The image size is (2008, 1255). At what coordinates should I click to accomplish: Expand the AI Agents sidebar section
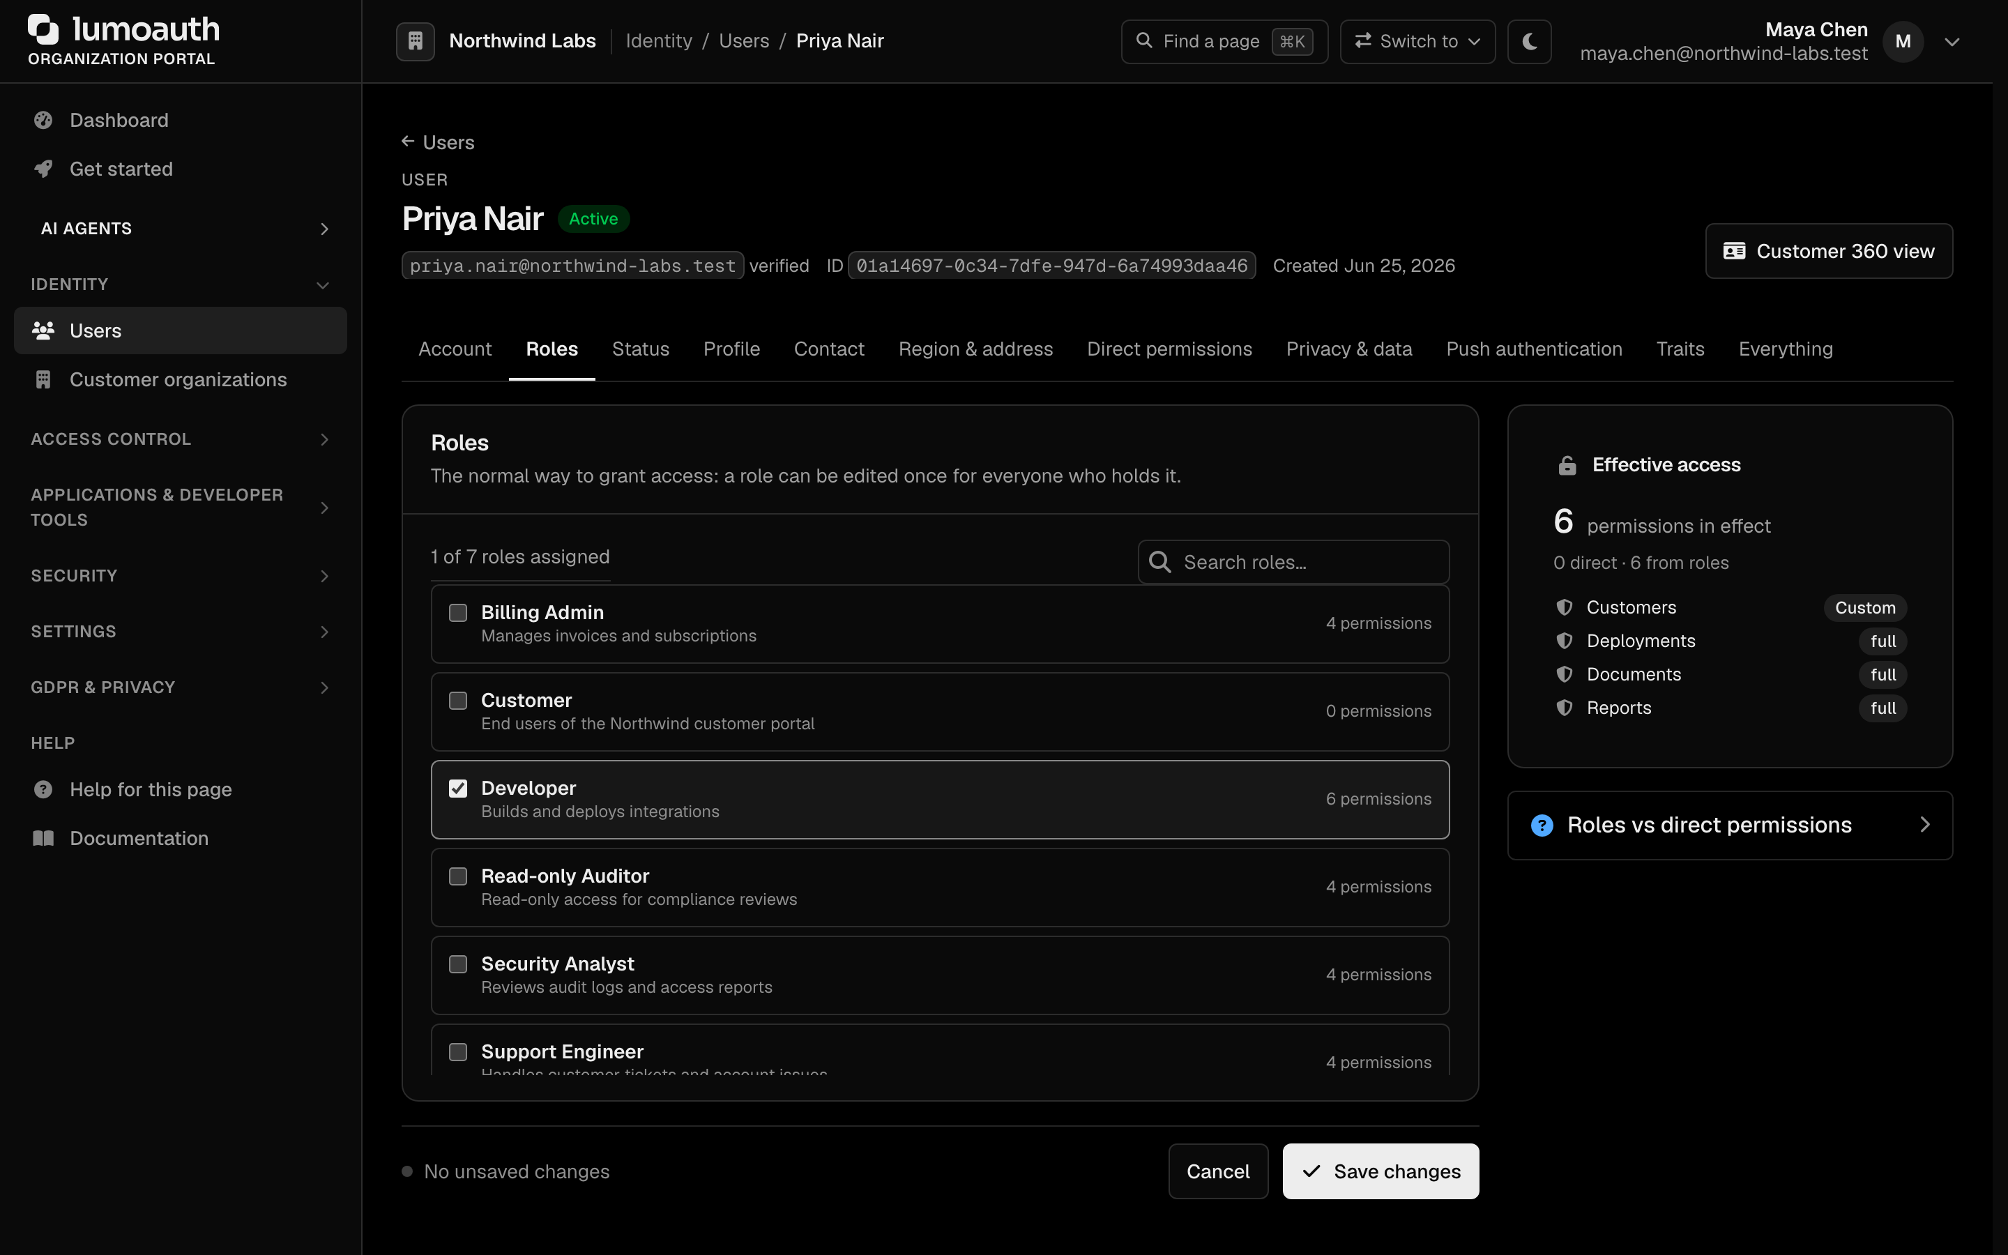click(180, 228)
